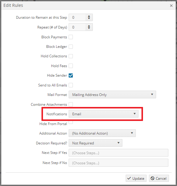Click the Cancel button

point(159,178)
